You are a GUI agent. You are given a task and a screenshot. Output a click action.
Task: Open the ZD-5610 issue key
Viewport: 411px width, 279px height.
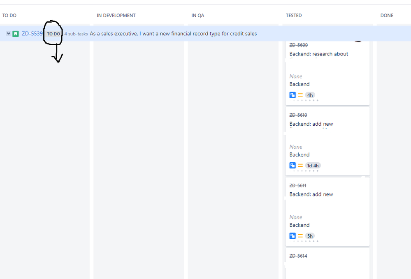[298, 115]
